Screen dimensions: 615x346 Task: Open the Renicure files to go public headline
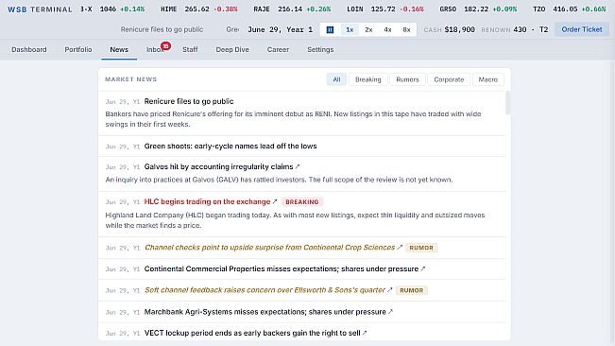(189, 101)
